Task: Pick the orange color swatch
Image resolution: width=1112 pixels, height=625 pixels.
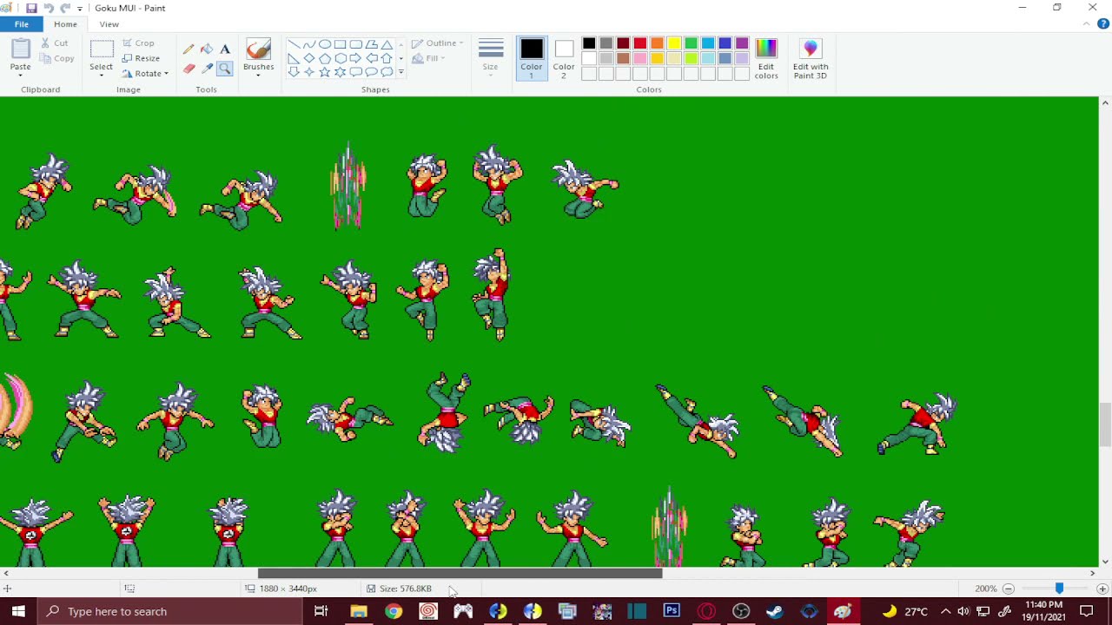Action: point(657,43)
